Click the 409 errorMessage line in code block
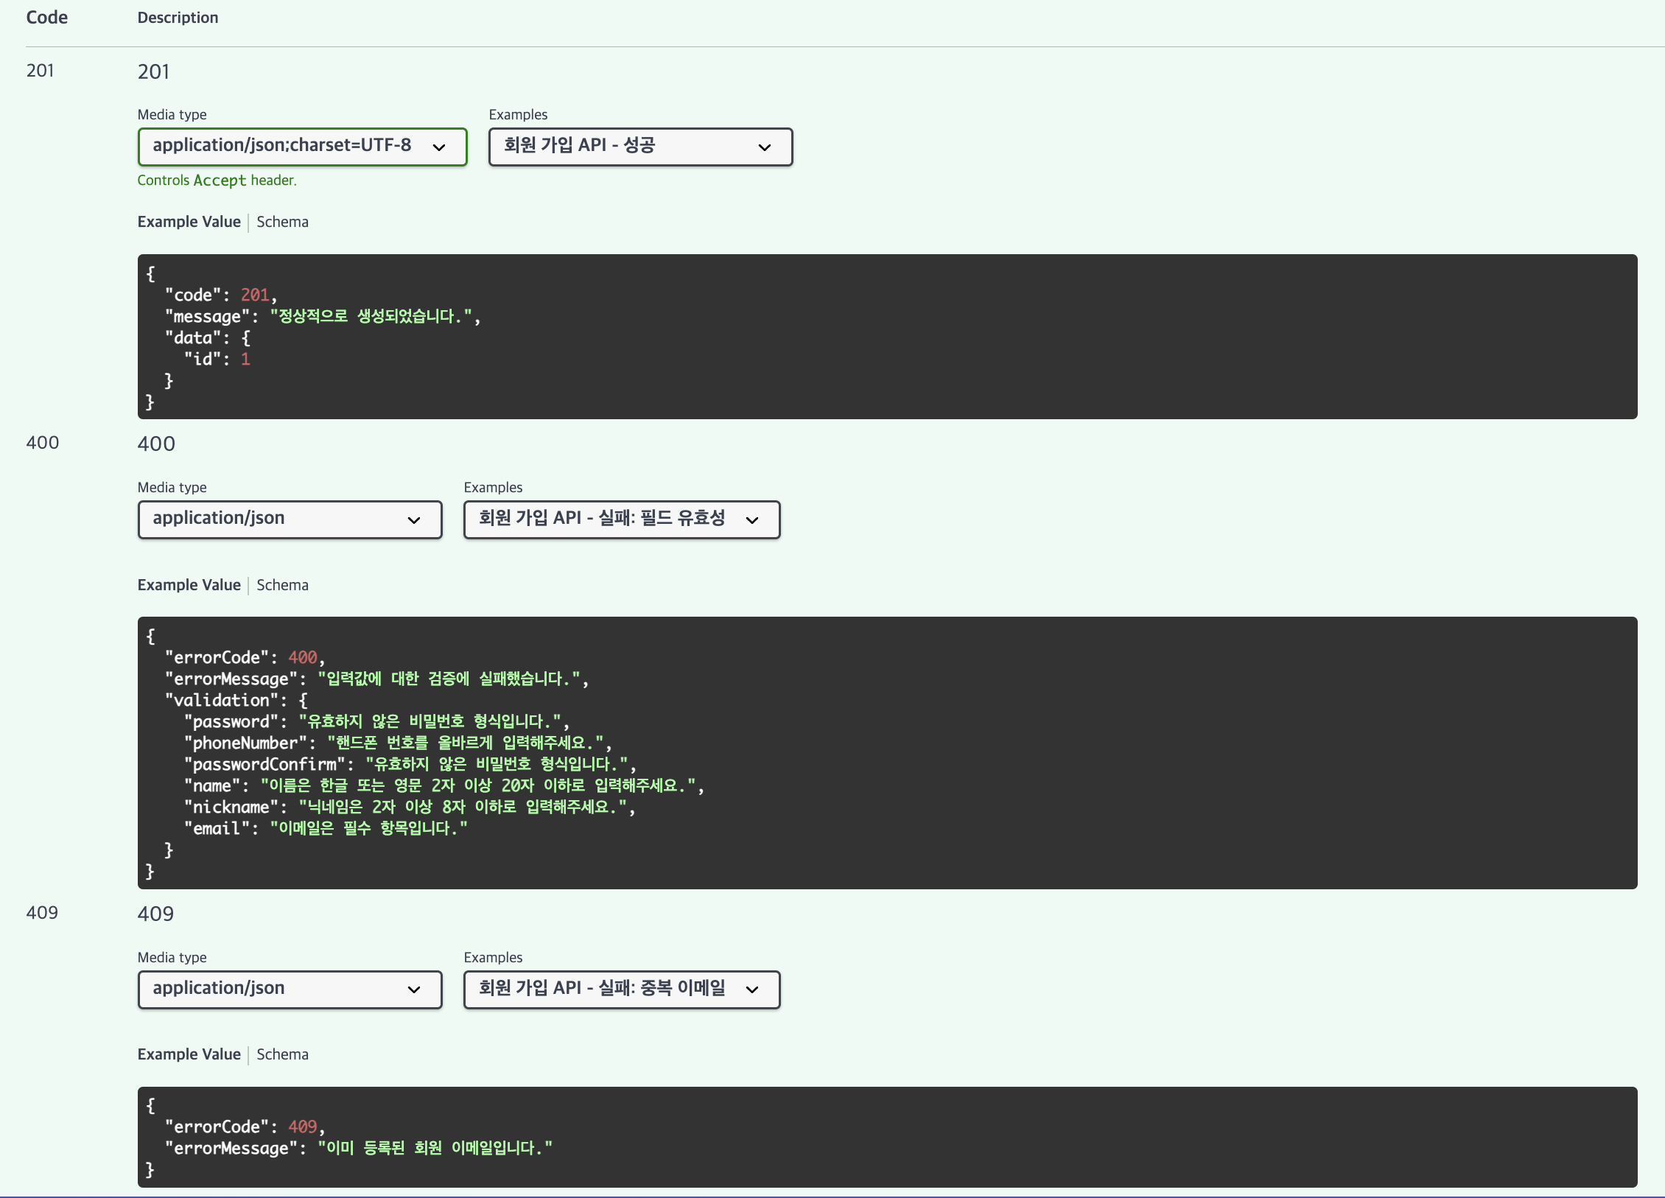The height and width of the screenshot is (1198, 1665). click(358, 1148)
